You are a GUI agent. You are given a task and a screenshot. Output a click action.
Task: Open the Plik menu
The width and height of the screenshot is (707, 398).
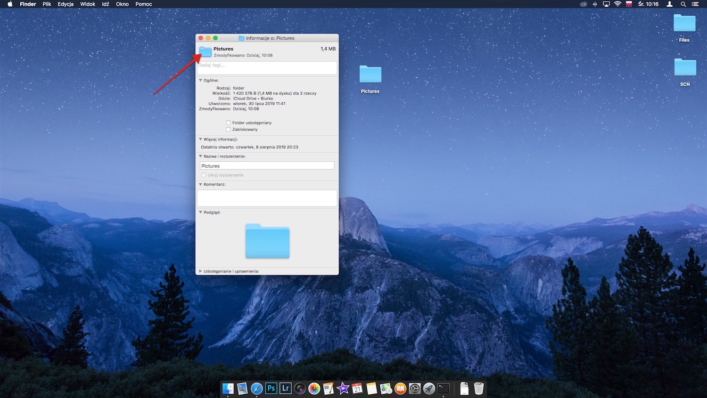point(47,4)
